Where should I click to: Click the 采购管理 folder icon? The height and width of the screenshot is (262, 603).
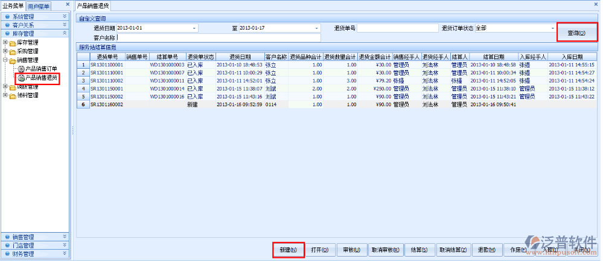[12, 51]
